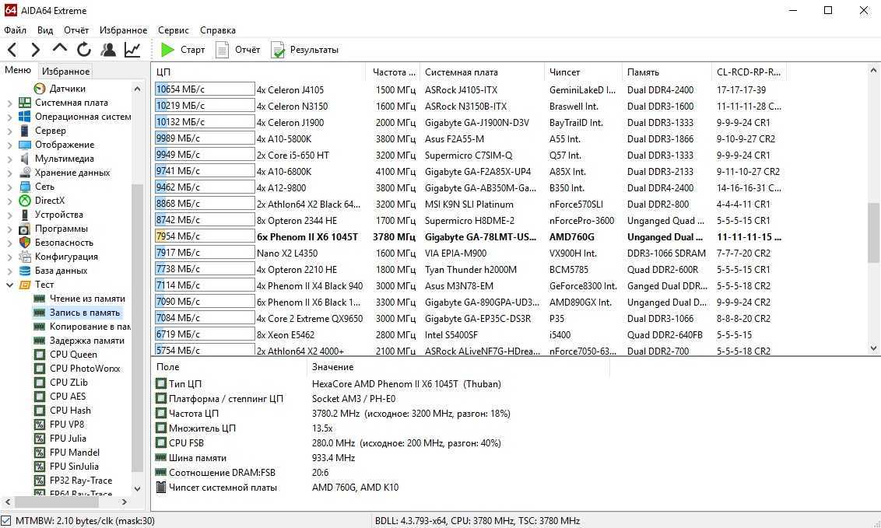Image resolution: width=881 pixels, height=528 pixels.
Task: Switch to the Избранное tab
Action: (66, 72)
